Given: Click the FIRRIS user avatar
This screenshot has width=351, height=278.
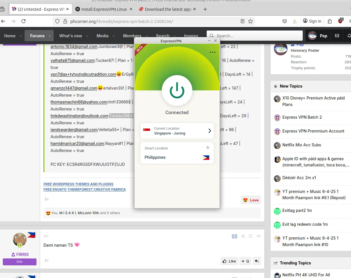Looking at the screenshot, I should (20, 240).
